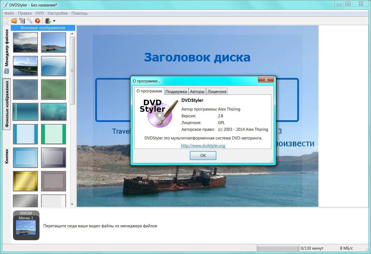Click OK in the about dialog
371x254 pixels.
tap(203, 155)
